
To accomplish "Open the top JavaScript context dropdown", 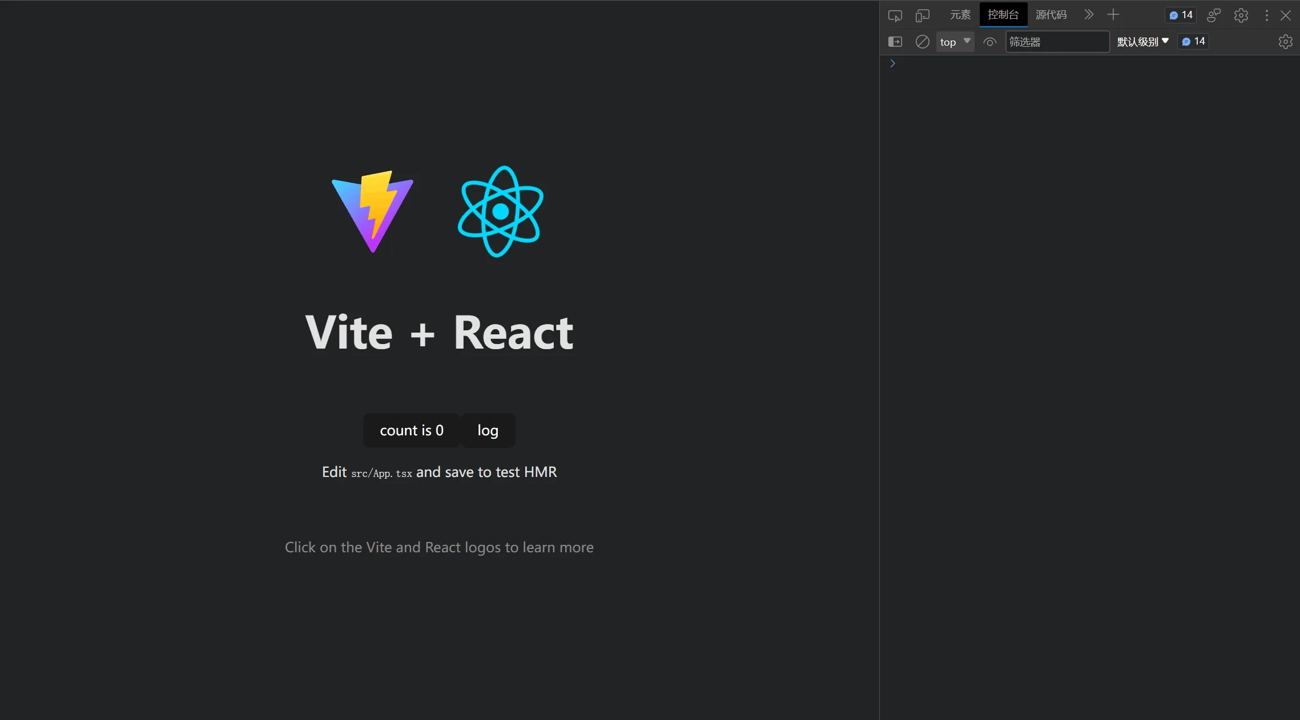I will coord(955,42).
